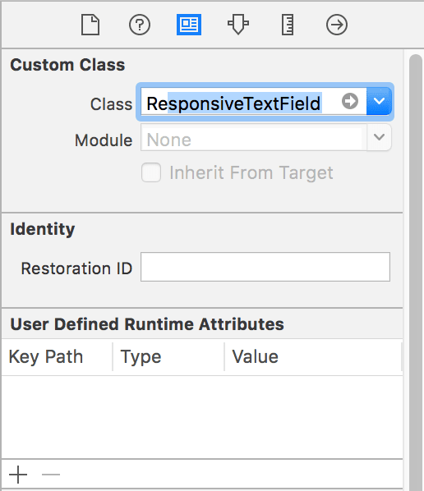This screenshot has height=491, width=424.
Task: Click the Class field containing ResponsiveTextField
Action: (x=253, y=102)
